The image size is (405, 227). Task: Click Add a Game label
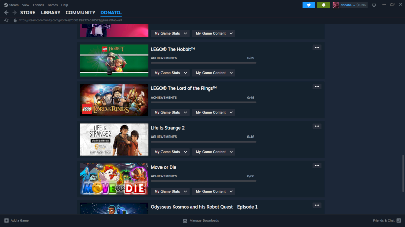(x=20, y=221)
